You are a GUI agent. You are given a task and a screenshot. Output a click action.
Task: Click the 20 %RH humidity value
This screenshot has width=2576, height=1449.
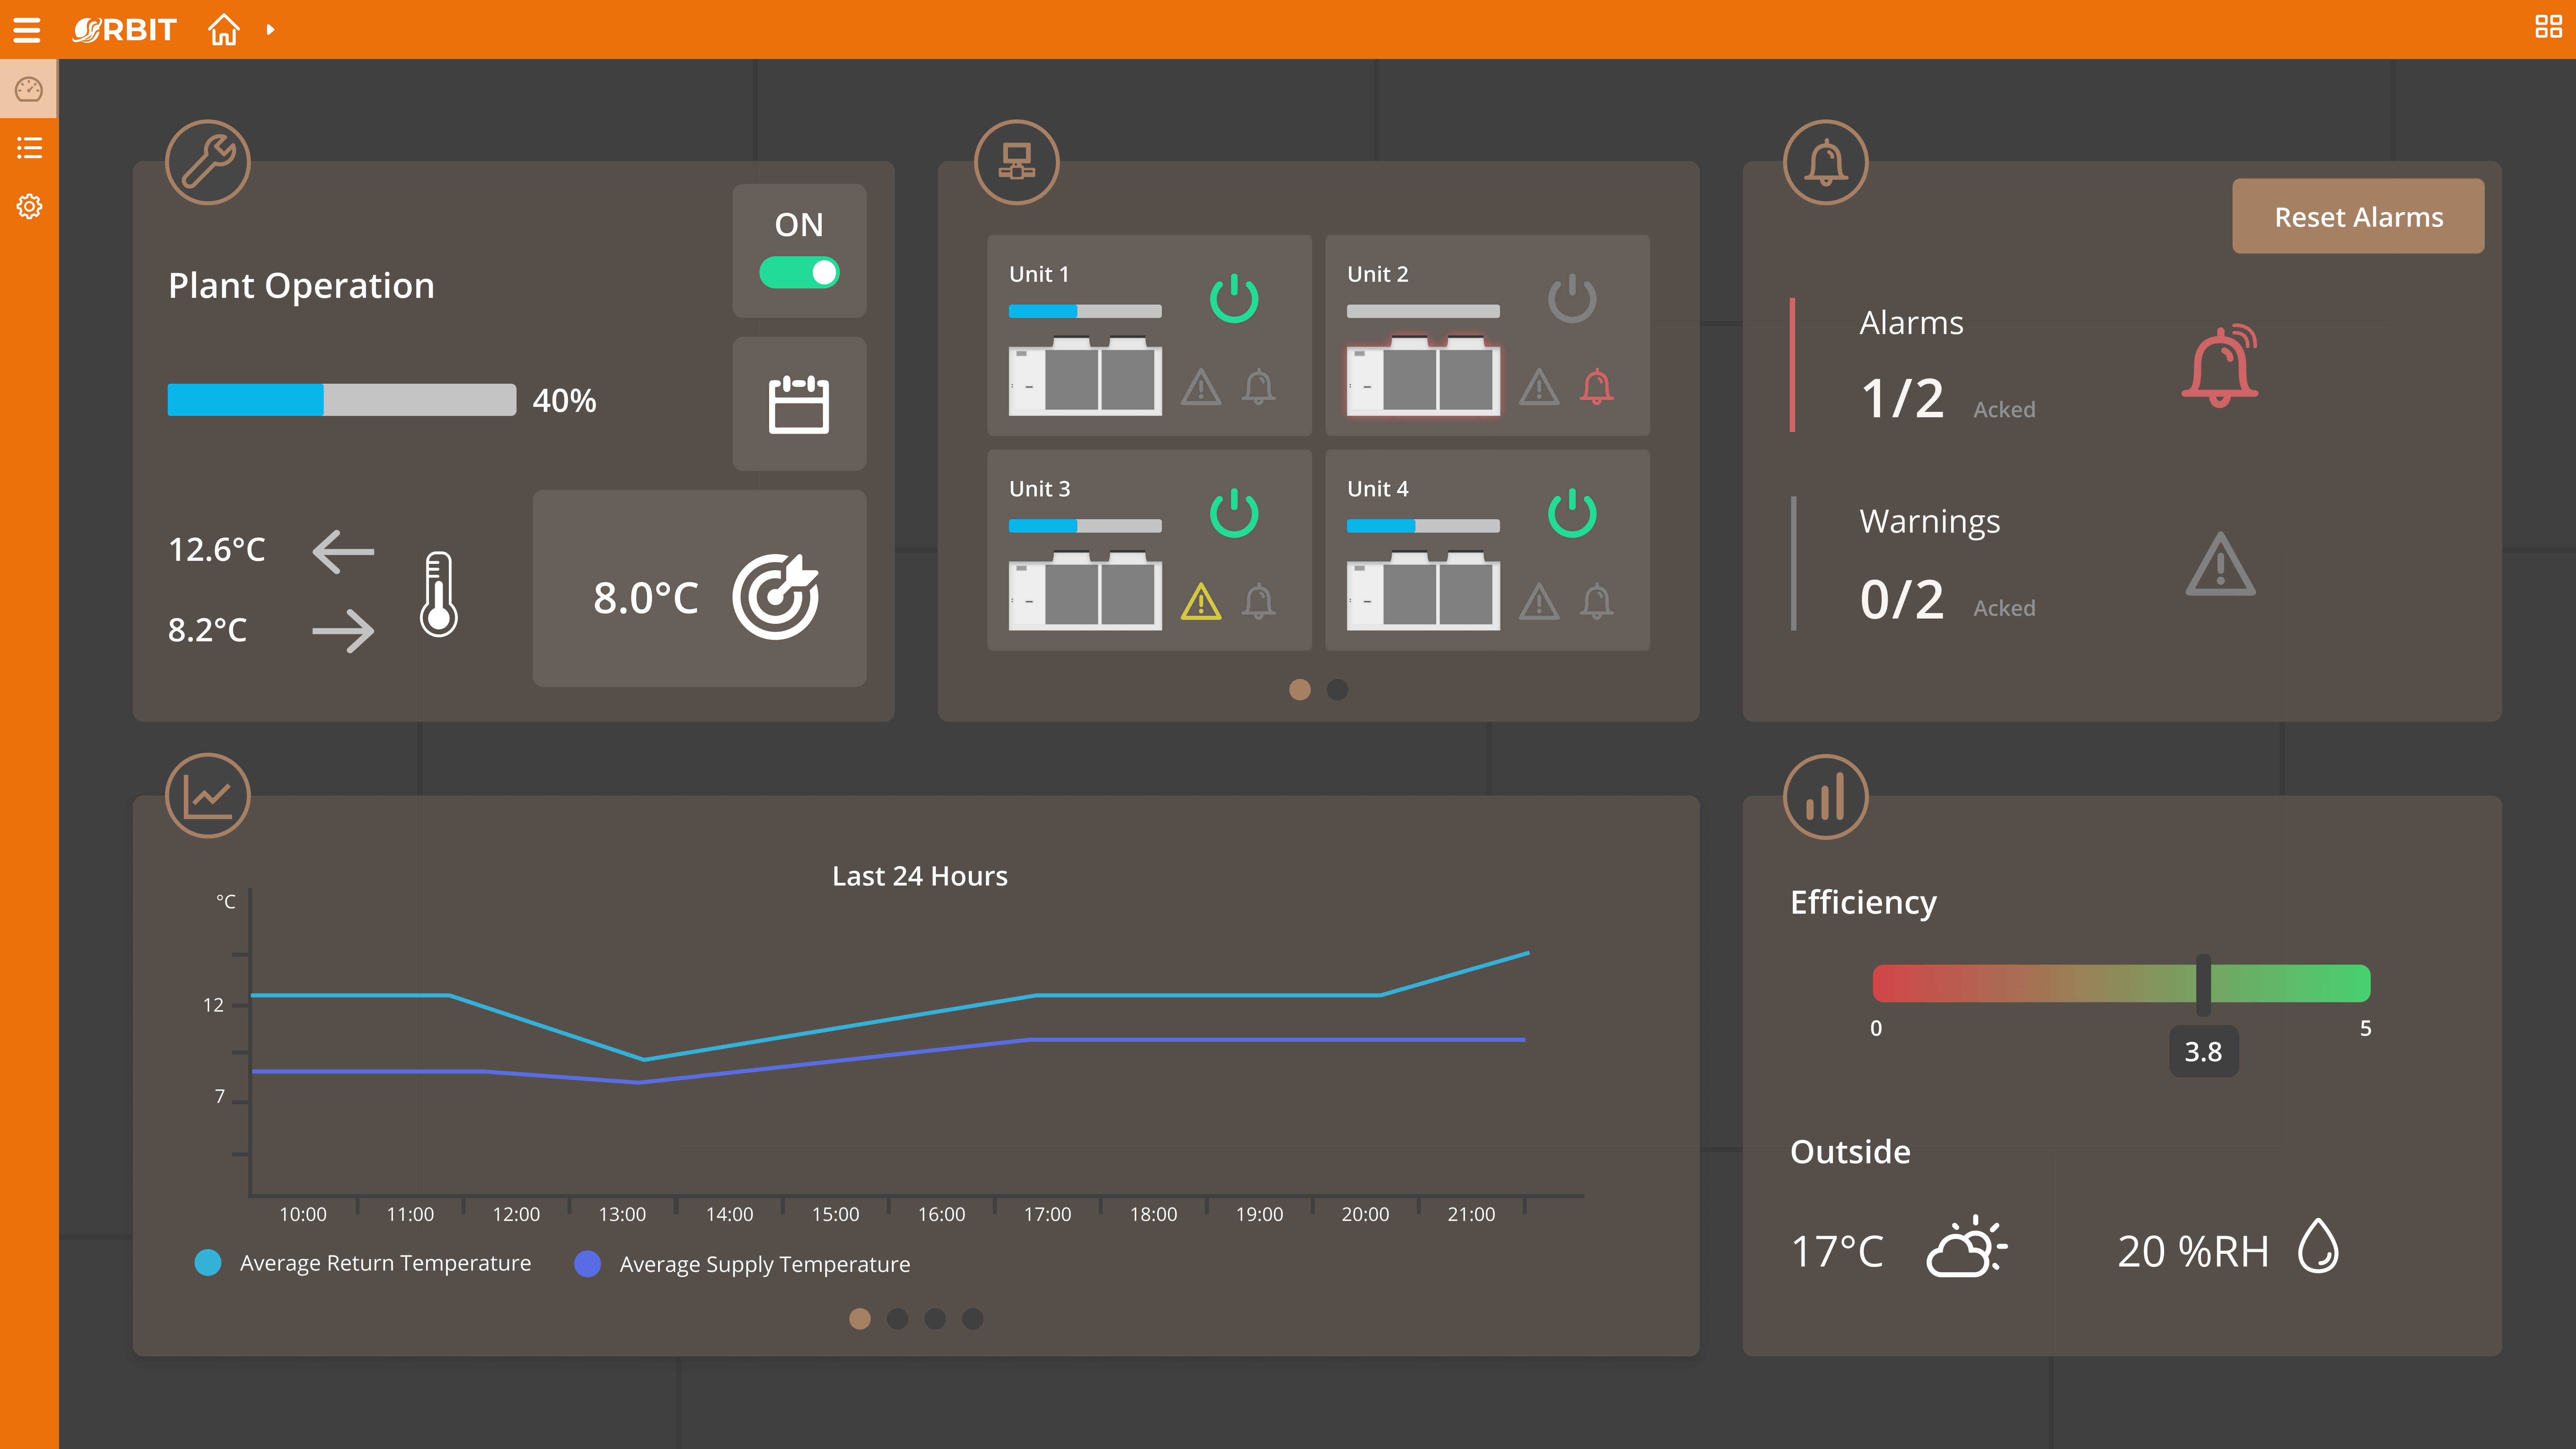(2193, 1251)
